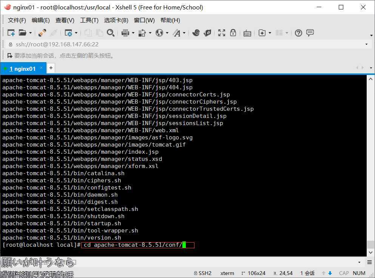
Task: Click the Print icon
Action: tap(125, 33)
